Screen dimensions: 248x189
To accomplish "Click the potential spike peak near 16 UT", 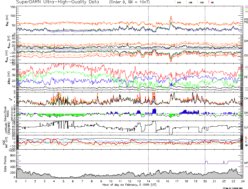I will click(171, 17).
